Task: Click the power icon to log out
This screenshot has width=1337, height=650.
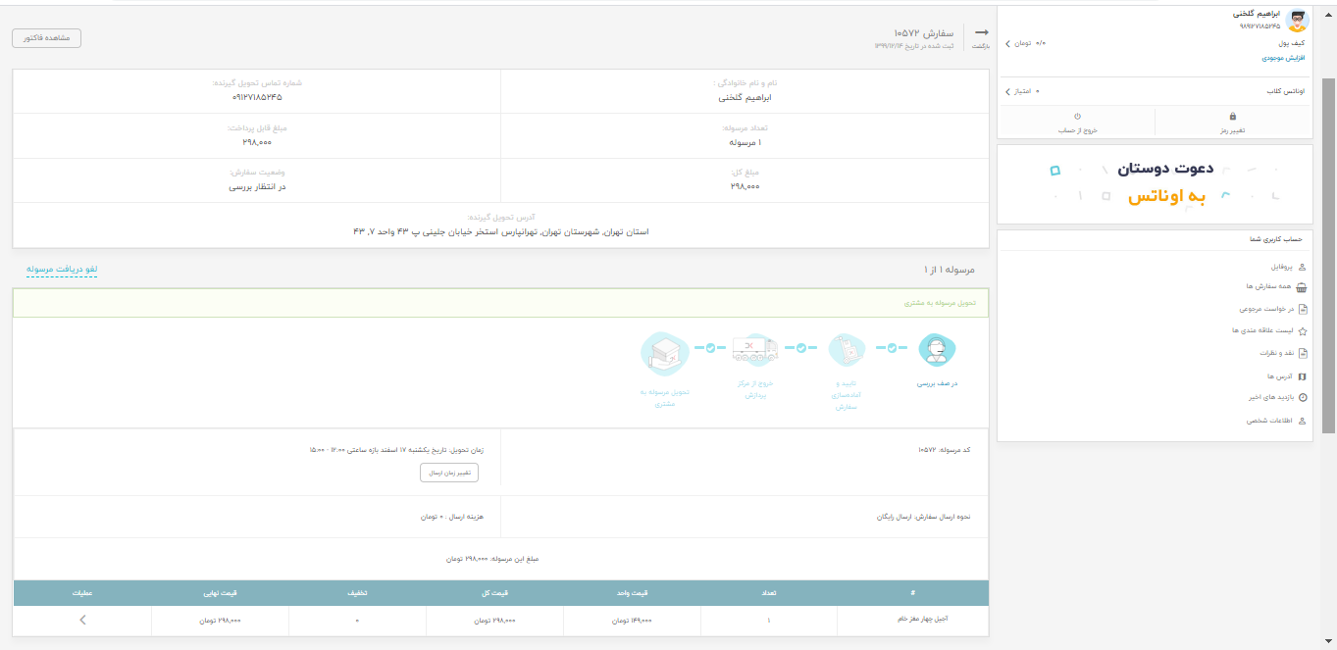Action: (1077, 116)
